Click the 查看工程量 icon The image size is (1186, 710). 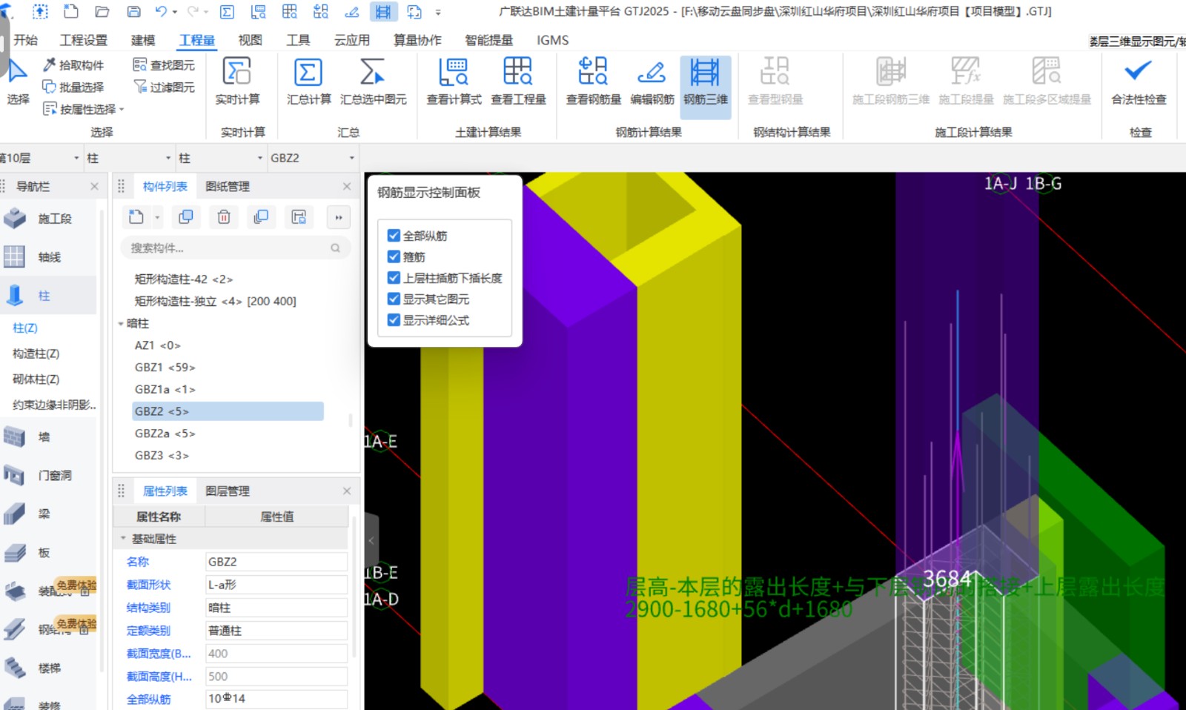point(517,73)
